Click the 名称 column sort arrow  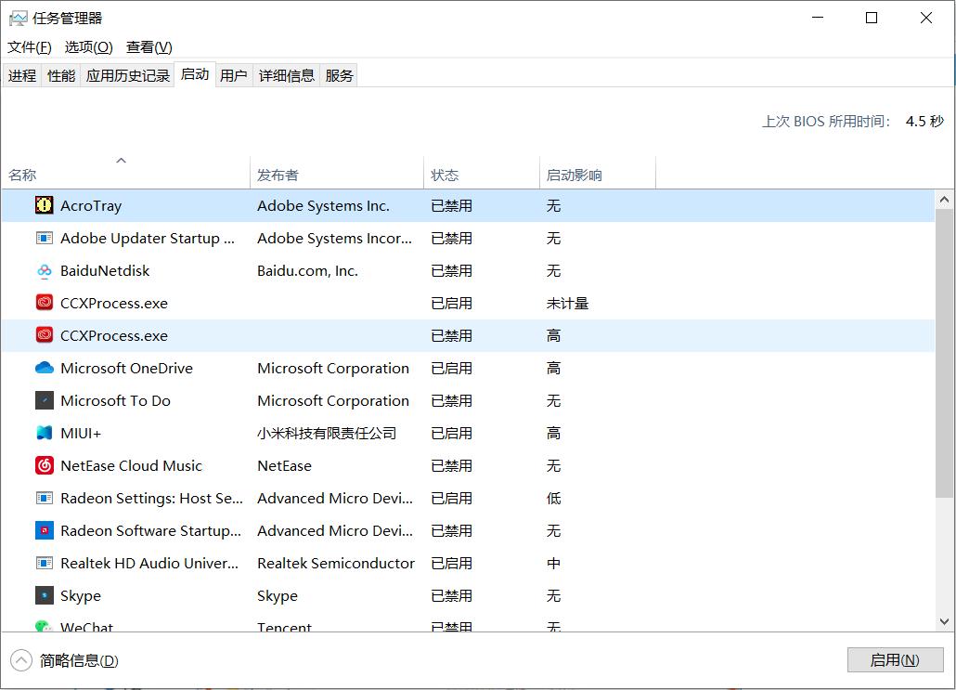121,160
